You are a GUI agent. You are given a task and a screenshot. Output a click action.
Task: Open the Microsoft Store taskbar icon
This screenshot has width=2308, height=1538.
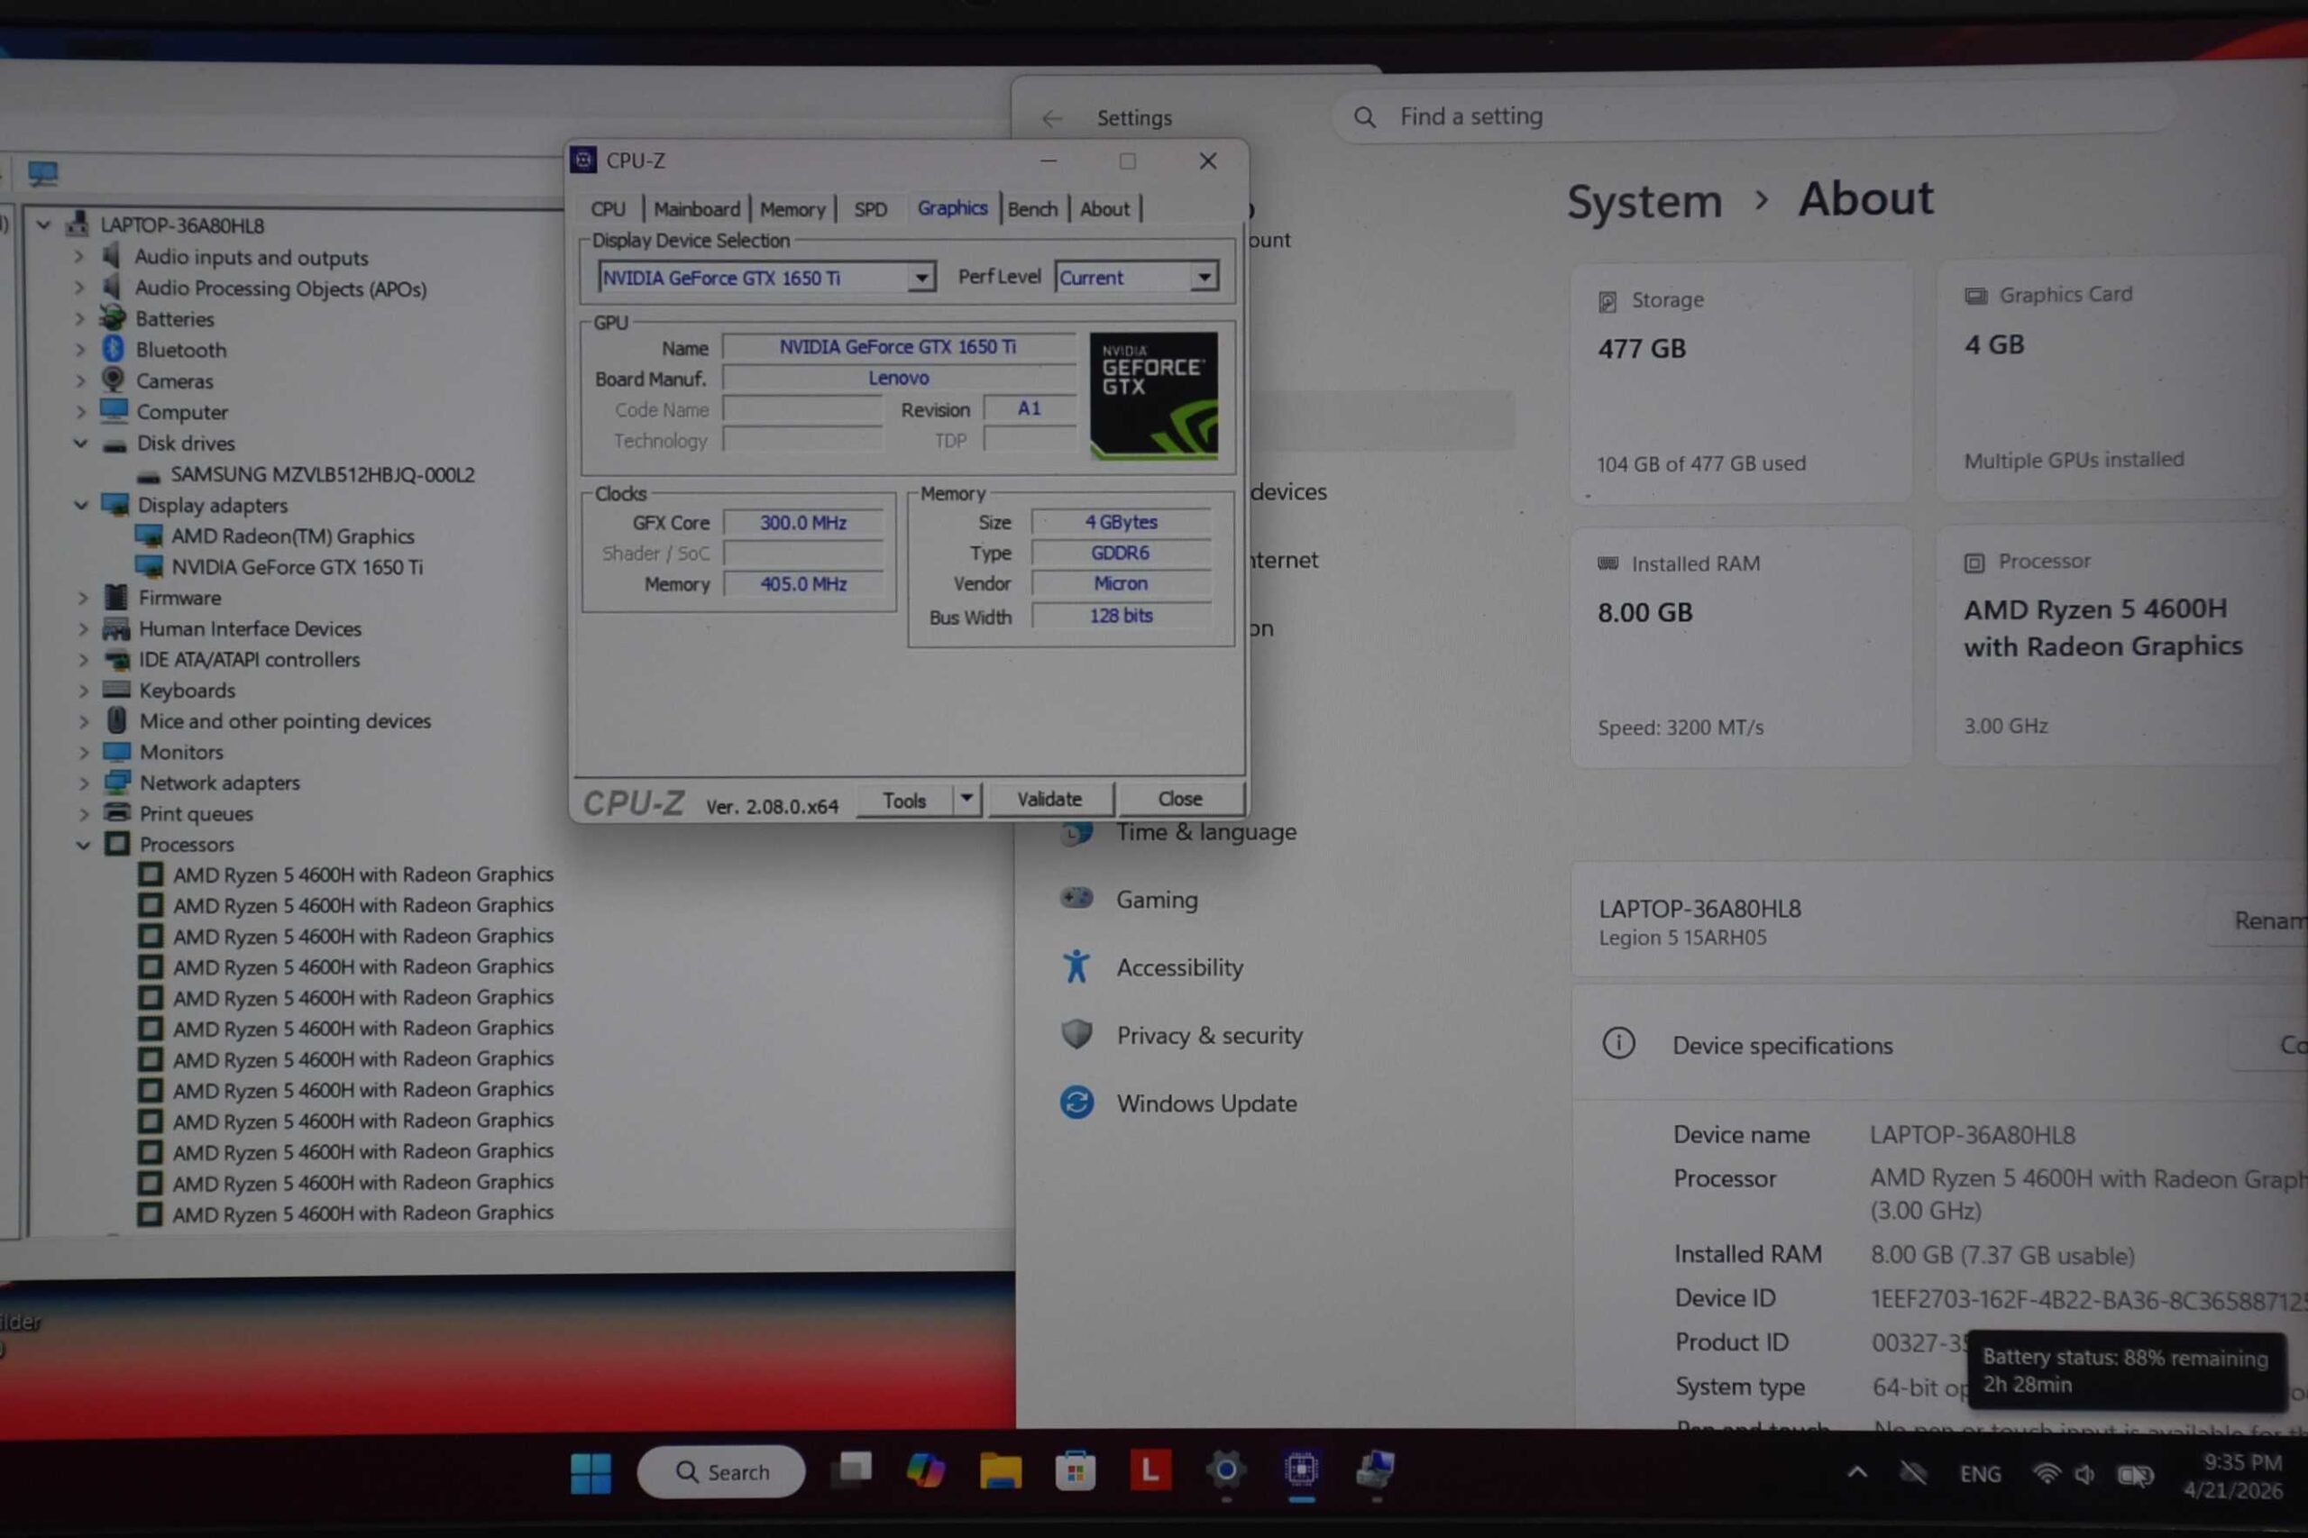point(1075,1470)
